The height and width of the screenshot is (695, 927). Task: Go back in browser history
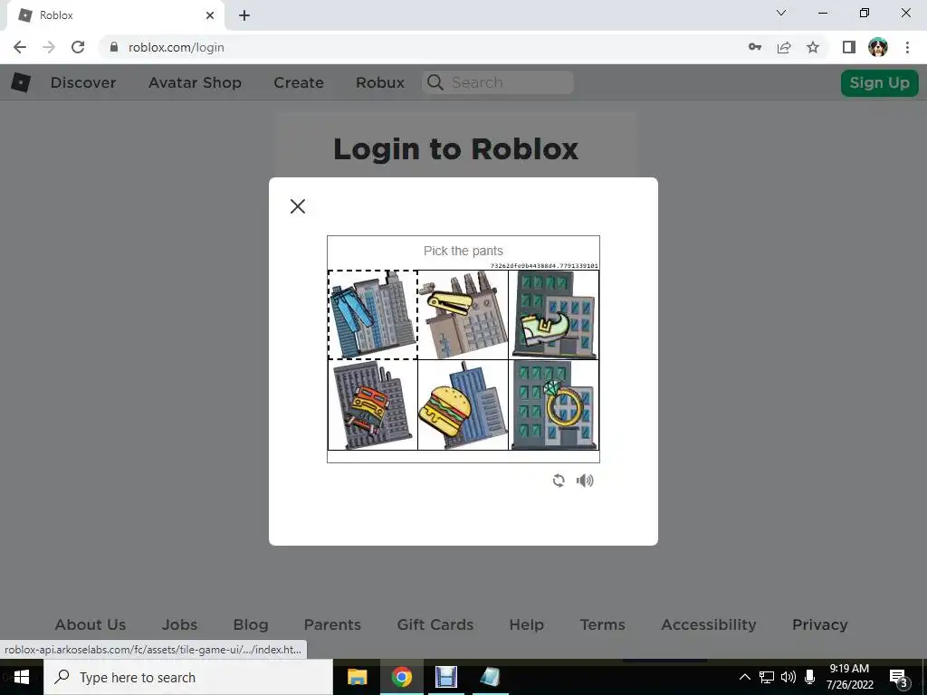(20, 47)
